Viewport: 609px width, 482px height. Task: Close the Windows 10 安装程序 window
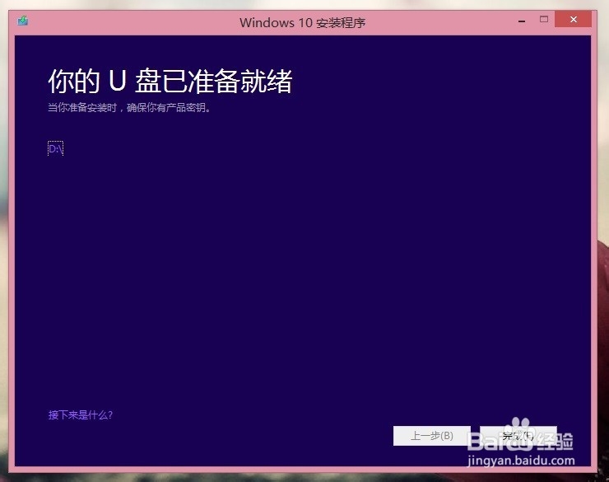(x=573, y=19)
